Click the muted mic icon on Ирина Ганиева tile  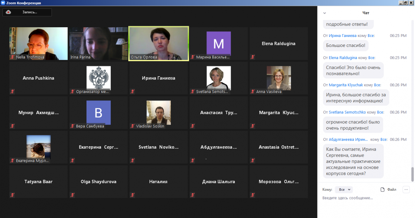point(133,92)
